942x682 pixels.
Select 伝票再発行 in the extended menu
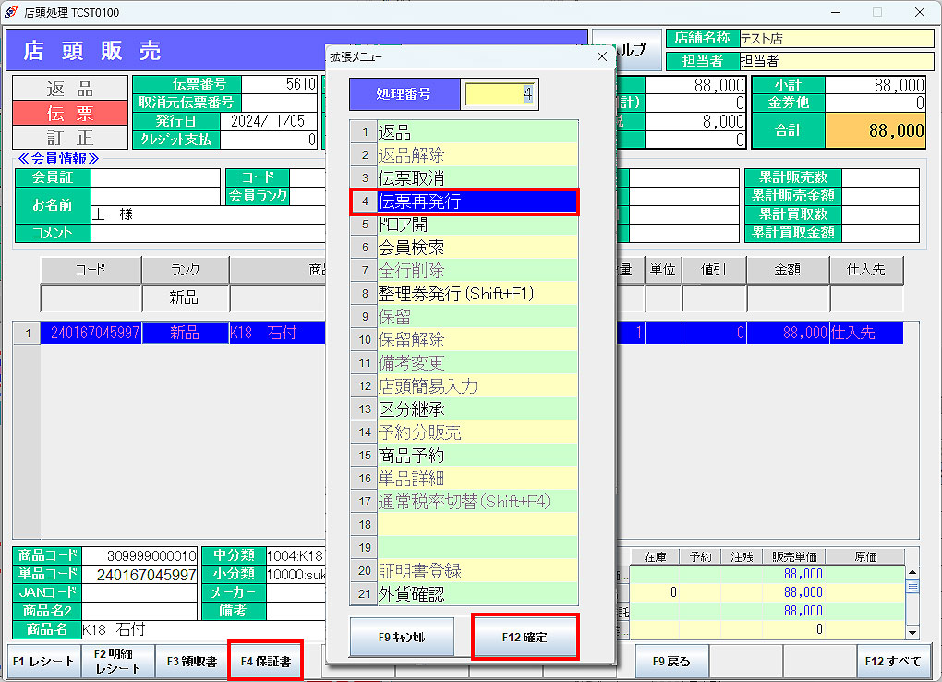(477, 201)
